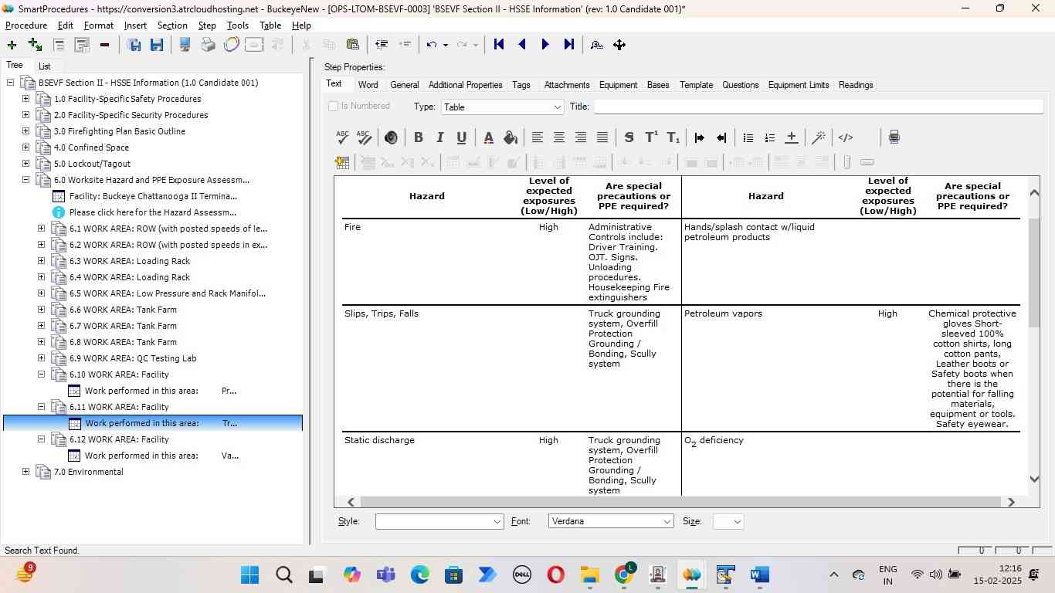Increase indent in editor toolbar
Image resolution: width=1055 pixels, height=593 pixels.
700,137
